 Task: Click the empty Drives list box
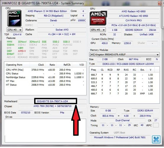point(46,131)
